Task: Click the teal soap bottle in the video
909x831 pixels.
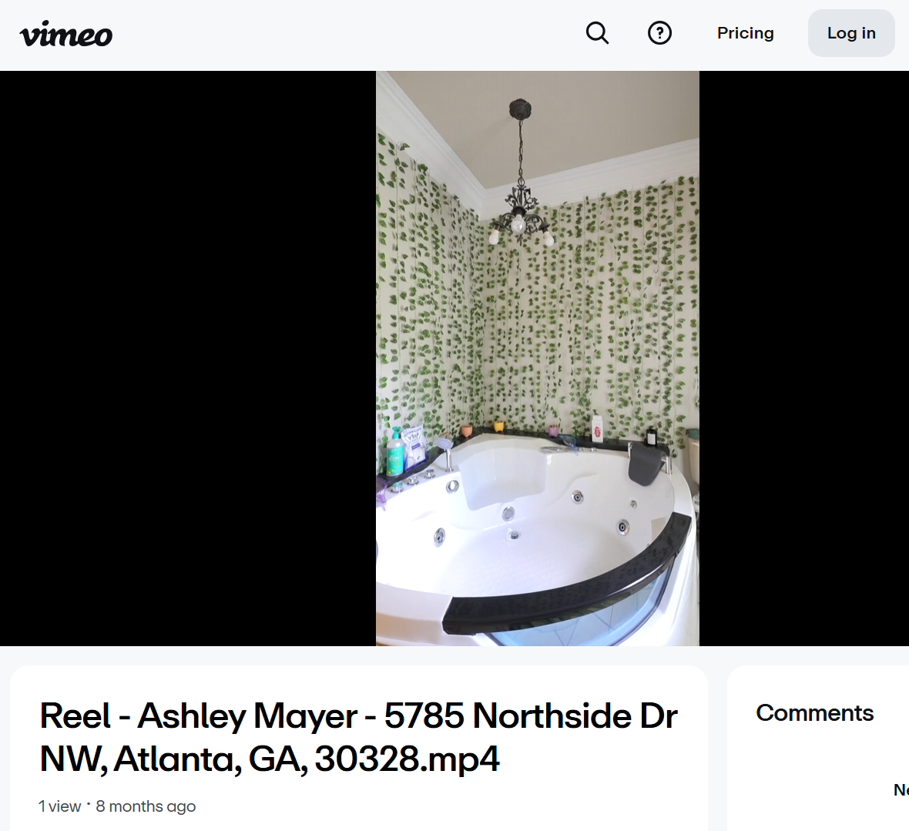Action: tap(394, 453)
